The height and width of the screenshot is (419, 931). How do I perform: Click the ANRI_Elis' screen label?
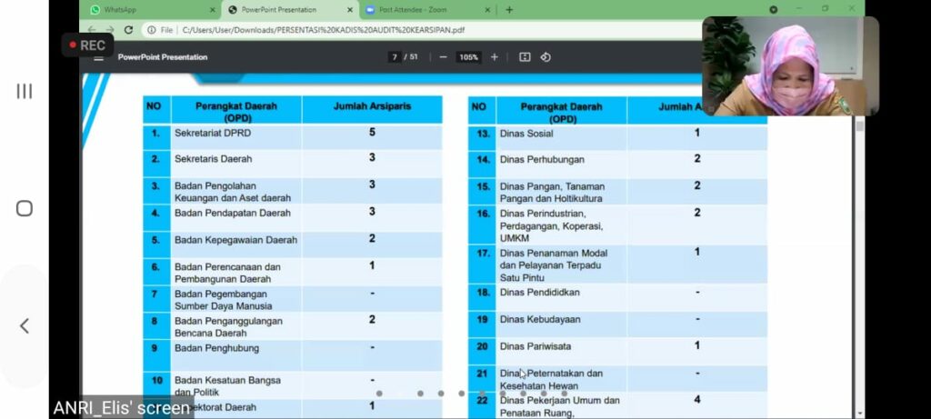click(x=121, y=408)
